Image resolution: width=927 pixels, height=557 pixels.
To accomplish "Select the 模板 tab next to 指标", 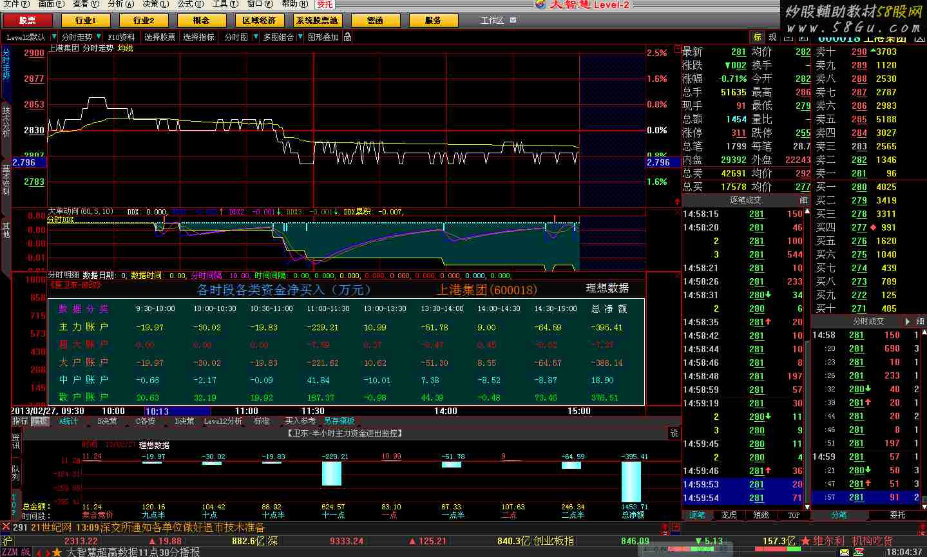I will tap(40, 421).
